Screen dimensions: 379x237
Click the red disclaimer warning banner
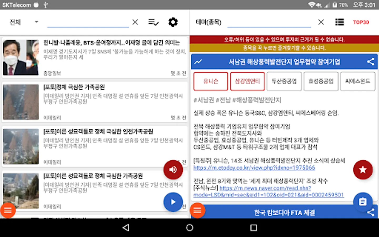pyautogui.click(x=284, y=39)
